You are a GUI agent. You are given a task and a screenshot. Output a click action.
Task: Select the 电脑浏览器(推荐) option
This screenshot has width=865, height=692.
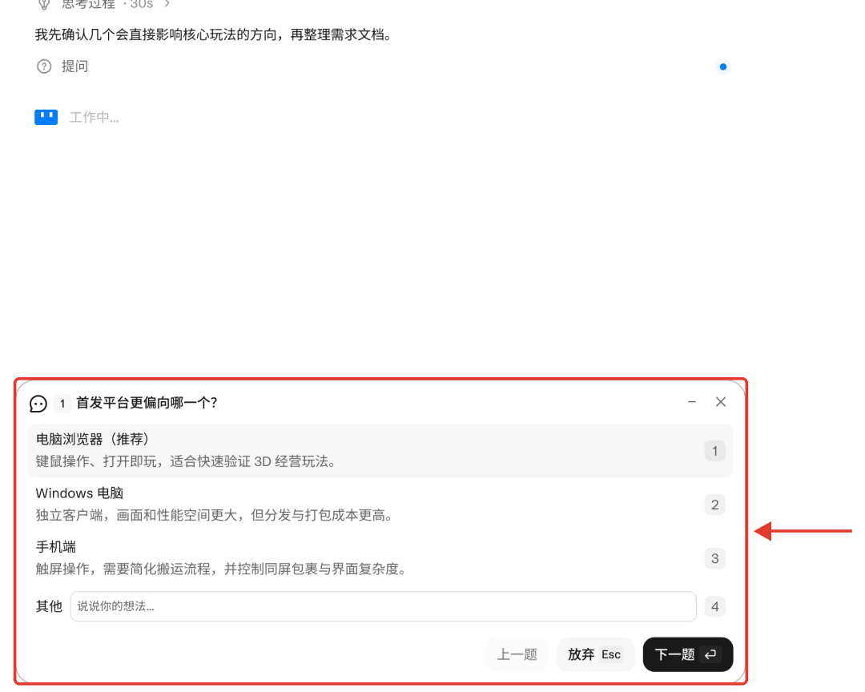(x=380, y=450)
